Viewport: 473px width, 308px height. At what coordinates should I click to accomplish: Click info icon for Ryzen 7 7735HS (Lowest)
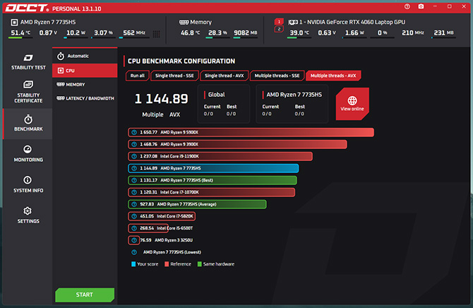(134, 252)
